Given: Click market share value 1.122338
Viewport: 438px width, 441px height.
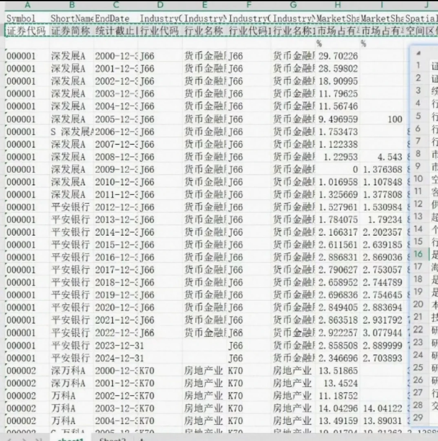Looking at the screenshot, I should 338,144.
